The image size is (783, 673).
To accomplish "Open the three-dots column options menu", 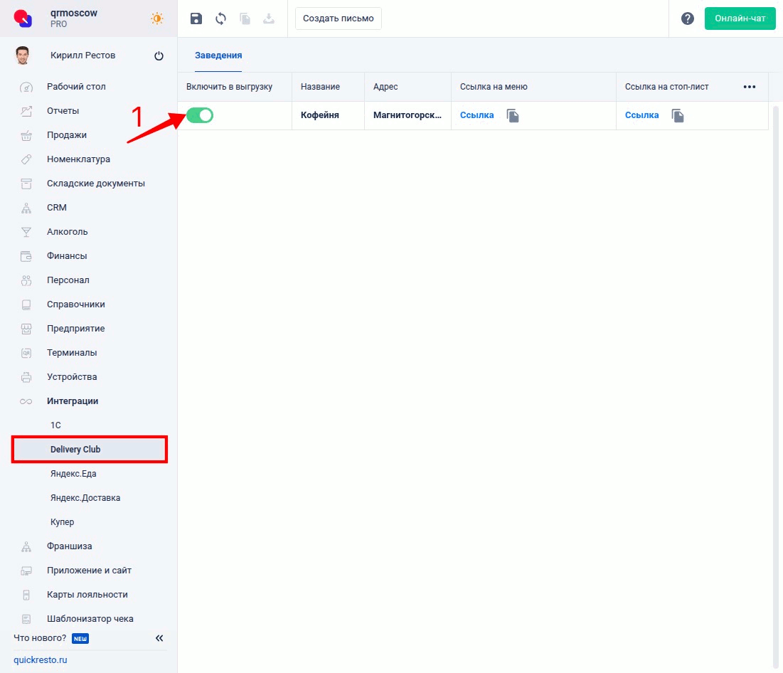I will pyautogui.click(x=749, y=87).
